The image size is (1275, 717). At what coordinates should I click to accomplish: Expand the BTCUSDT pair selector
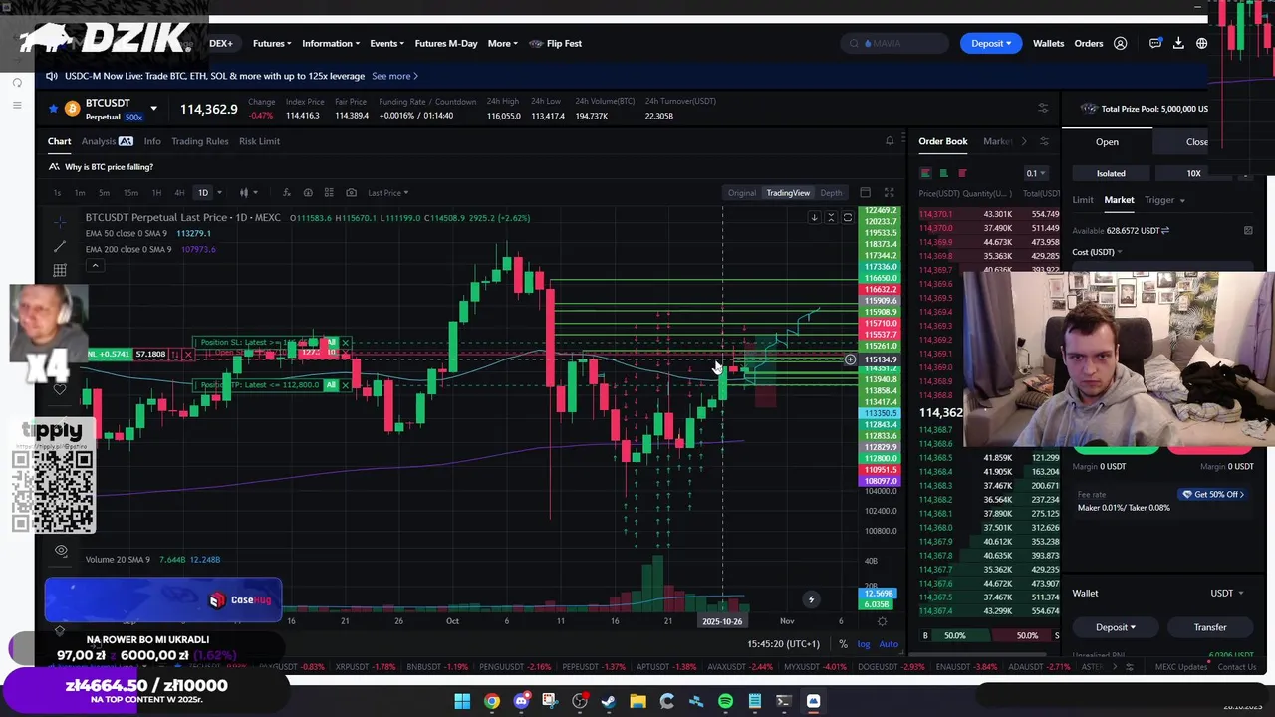153,108
